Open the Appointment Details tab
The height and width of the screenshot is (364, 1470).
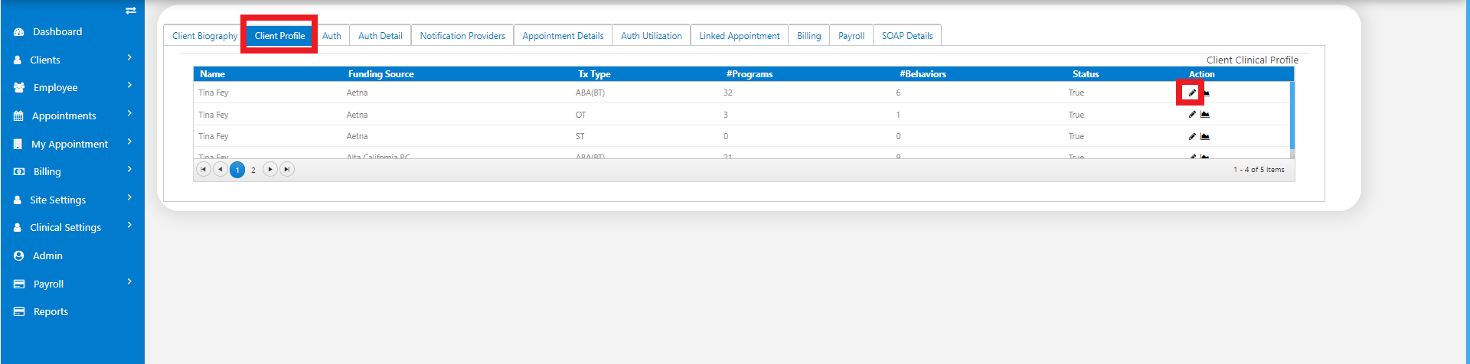coord(563,36)
